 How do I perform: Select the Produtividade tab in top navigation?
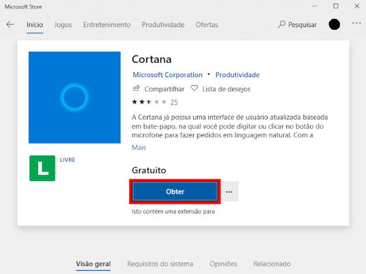(x=163, y=25)
